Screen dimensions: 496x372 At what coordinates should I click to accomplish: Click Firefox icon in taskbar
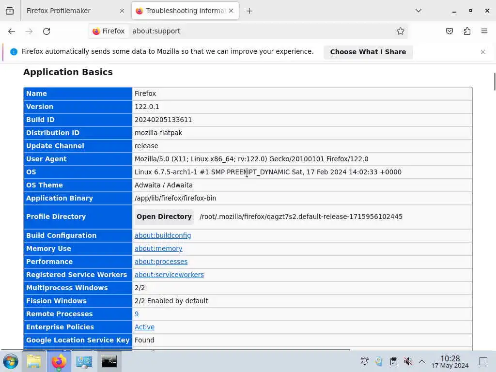[59, 361]
